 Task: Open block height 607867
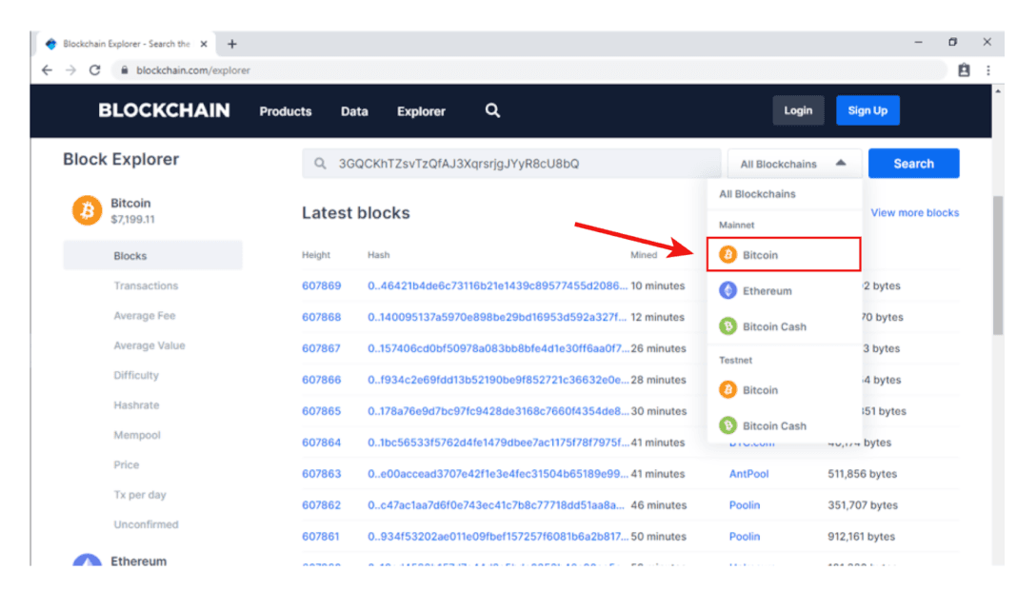click(321, 348)
